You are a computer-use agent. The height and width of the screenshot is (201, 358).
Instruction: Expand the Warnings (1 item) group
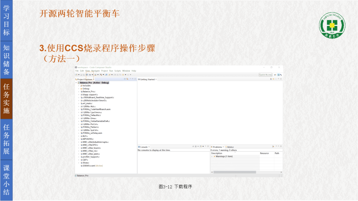[x=212, y=157]
